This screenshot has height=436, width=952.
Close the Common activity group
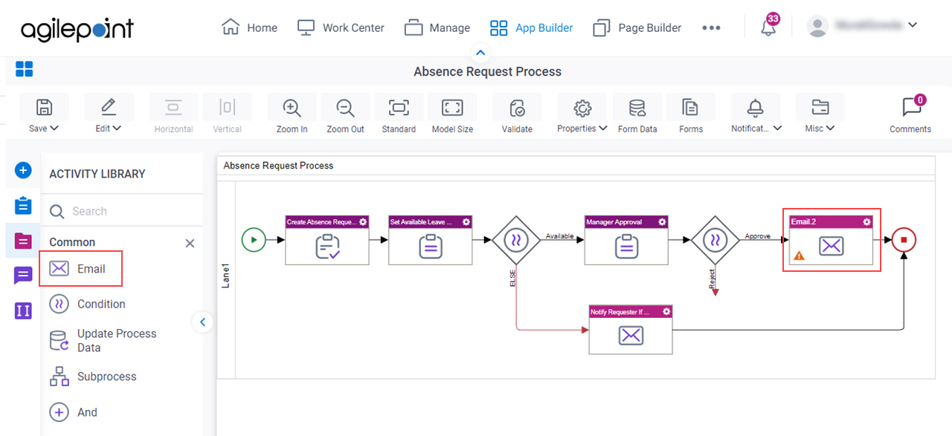(190, 243)
